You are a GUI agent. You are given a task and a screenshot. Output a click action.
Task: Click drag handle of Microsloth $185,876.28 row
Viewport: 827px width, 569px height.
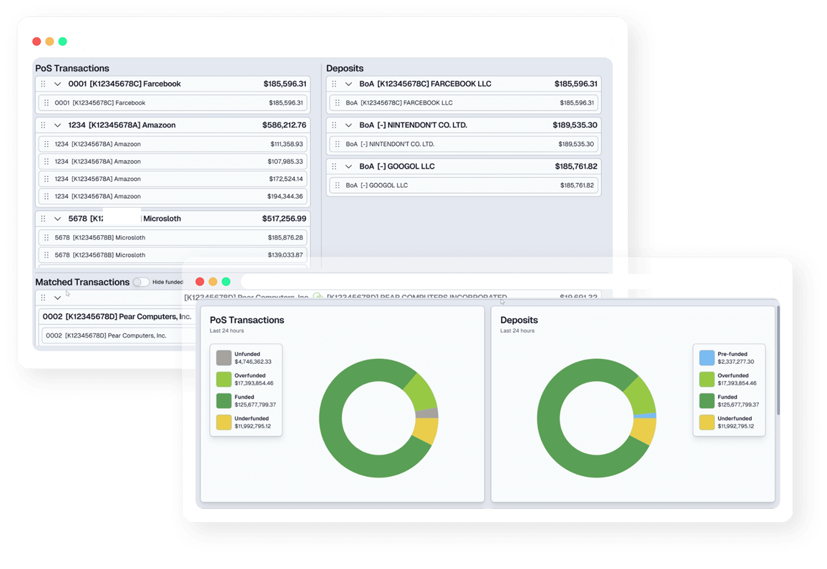[x=46, y=238]
